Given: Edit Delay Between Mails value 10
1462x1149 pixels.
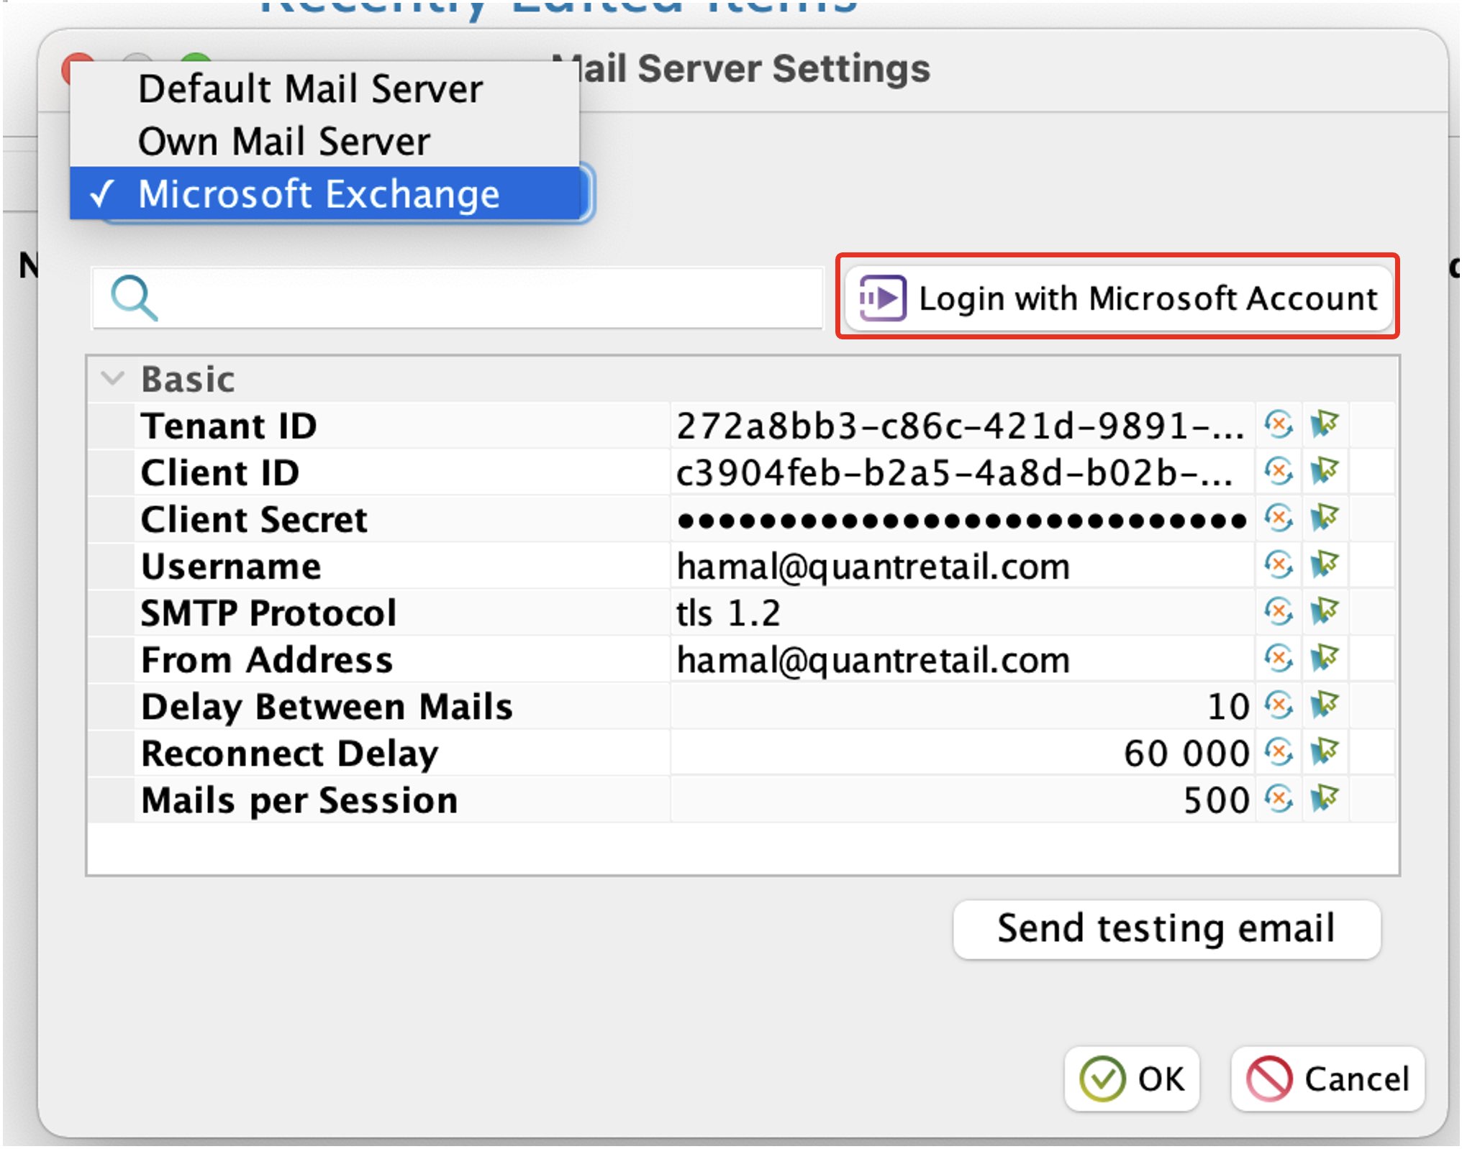Looking at the screenshot, I should point(963,705).
